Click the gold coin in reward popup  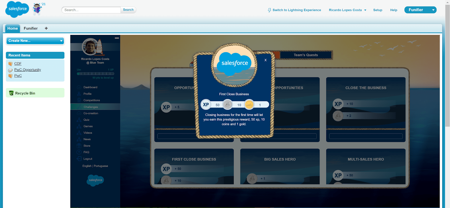(249, 105)
